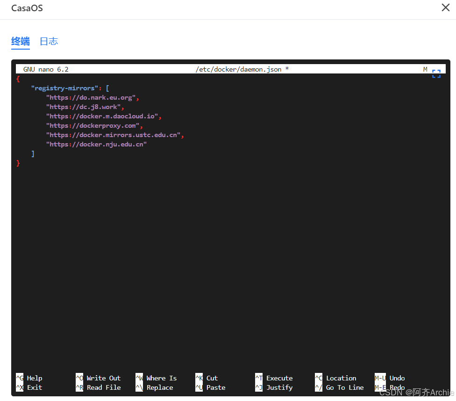Image resolution: width=456 pixels, height=401 pixels.
Task: Click the closing square bracket line
Action: click(33, 153)
